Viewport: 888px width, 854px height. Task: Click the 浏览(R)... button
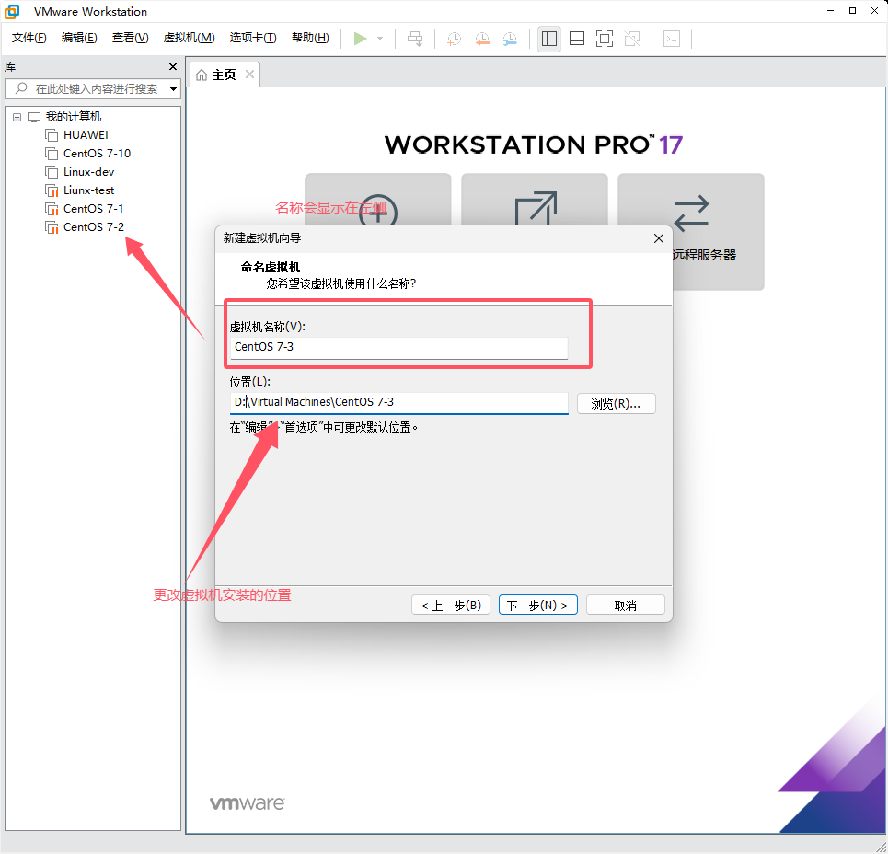coord(617,404)
